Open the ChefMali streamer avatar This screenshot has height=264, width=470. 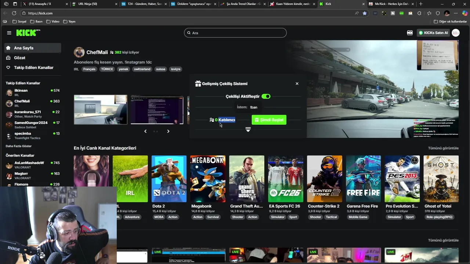79,52
